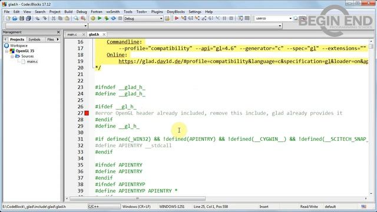
Task: Select the Workspace tree item
Action: [x=19, y=45]
